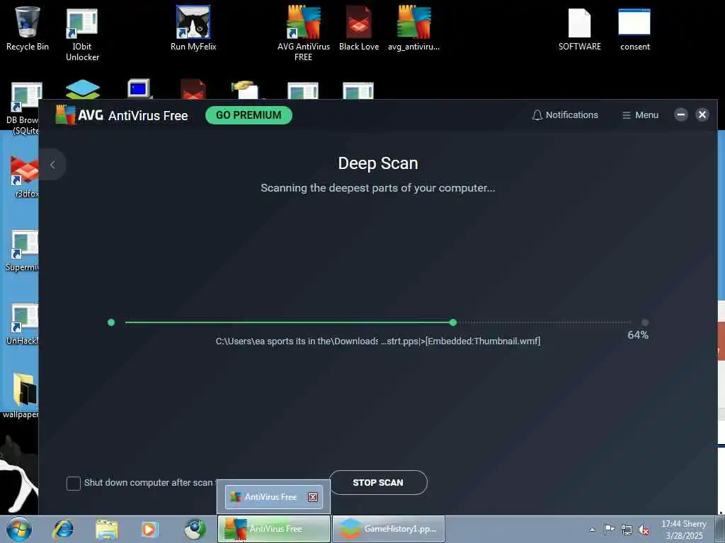Click the AVG logo in the title bar
Image resolution: width=725 pixels, height=543 pixels.
pyautogui.click(x=65, y=115)
